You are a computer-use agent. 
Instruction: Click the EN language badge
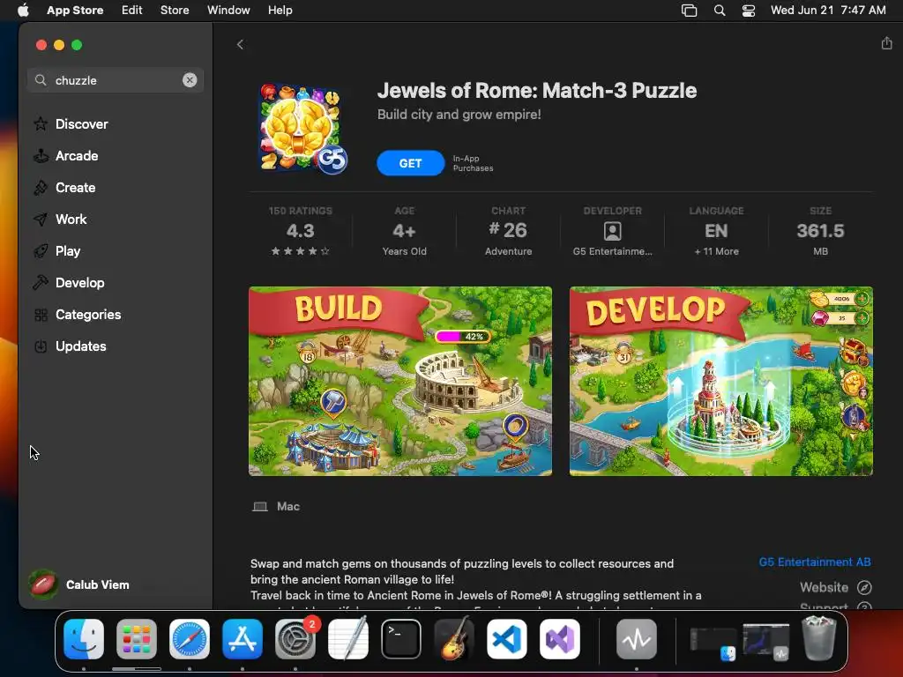coord(716,231)
